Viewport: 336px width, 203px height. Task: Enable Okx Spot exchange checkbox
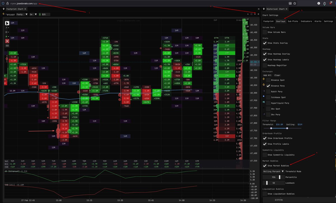pyautogui.click(x=269, y=109)
